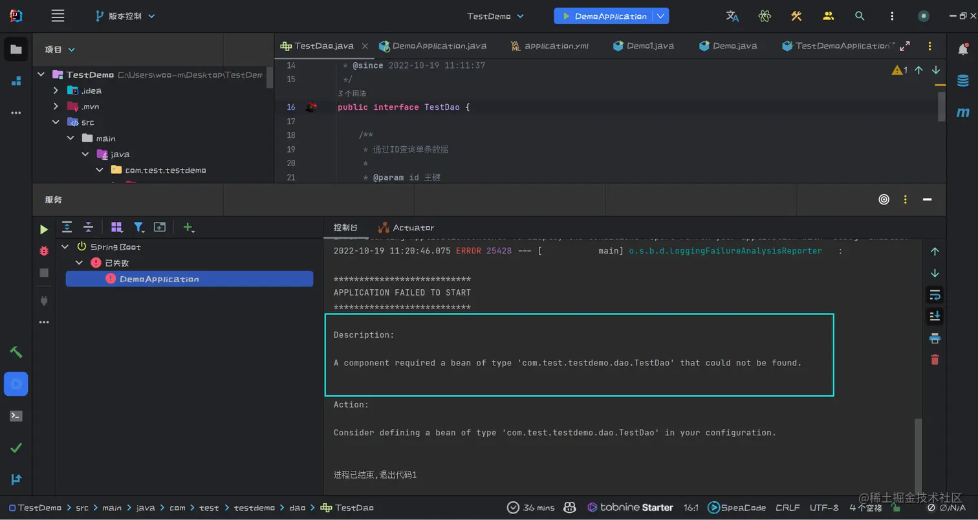The width and height of the screenshot is (978, 520).
Task: Open the Database tool window
Action: pos(962,81)
